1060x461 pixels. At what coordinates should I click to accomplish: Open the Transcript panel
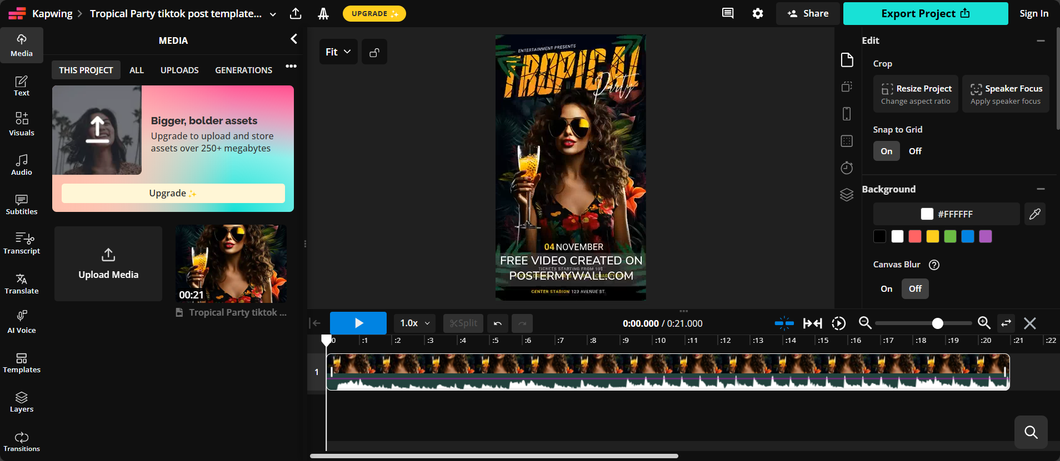pos(22,244)
